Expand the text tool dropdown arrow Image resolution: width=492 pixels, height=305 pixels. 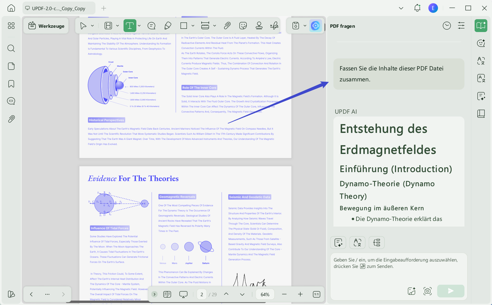click(x=139, y=26)
